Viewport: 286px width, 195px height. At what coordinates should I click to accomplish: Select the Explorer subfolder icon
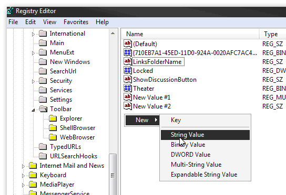[53, 118]
